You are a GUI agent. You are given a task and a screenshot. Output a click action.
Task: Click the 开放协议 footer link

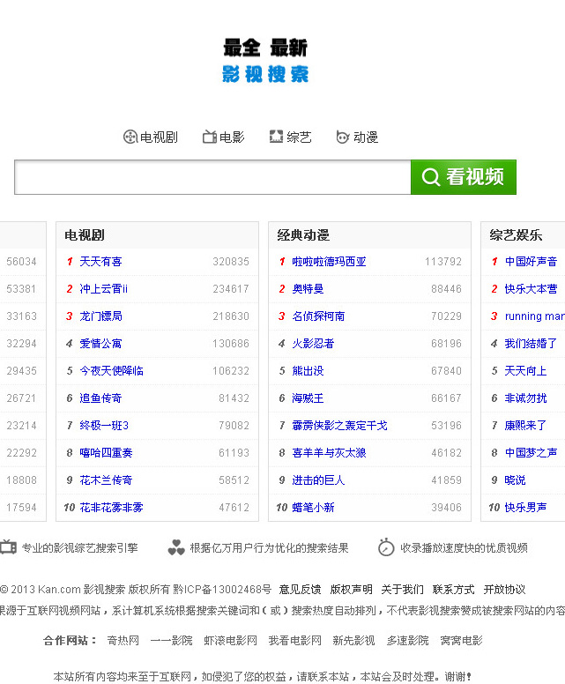pos(505,590)
